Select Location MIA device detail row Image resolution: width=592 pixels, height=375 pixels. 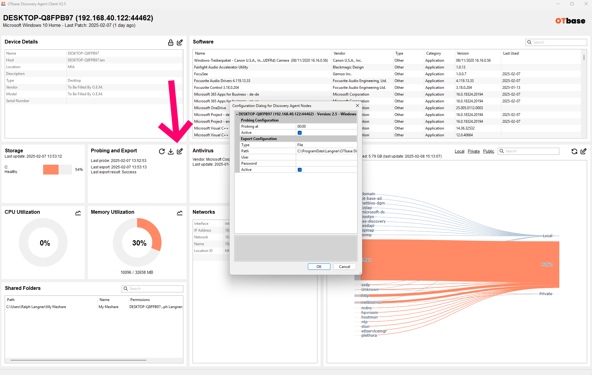pyautogui.click(x=94, y=67)
